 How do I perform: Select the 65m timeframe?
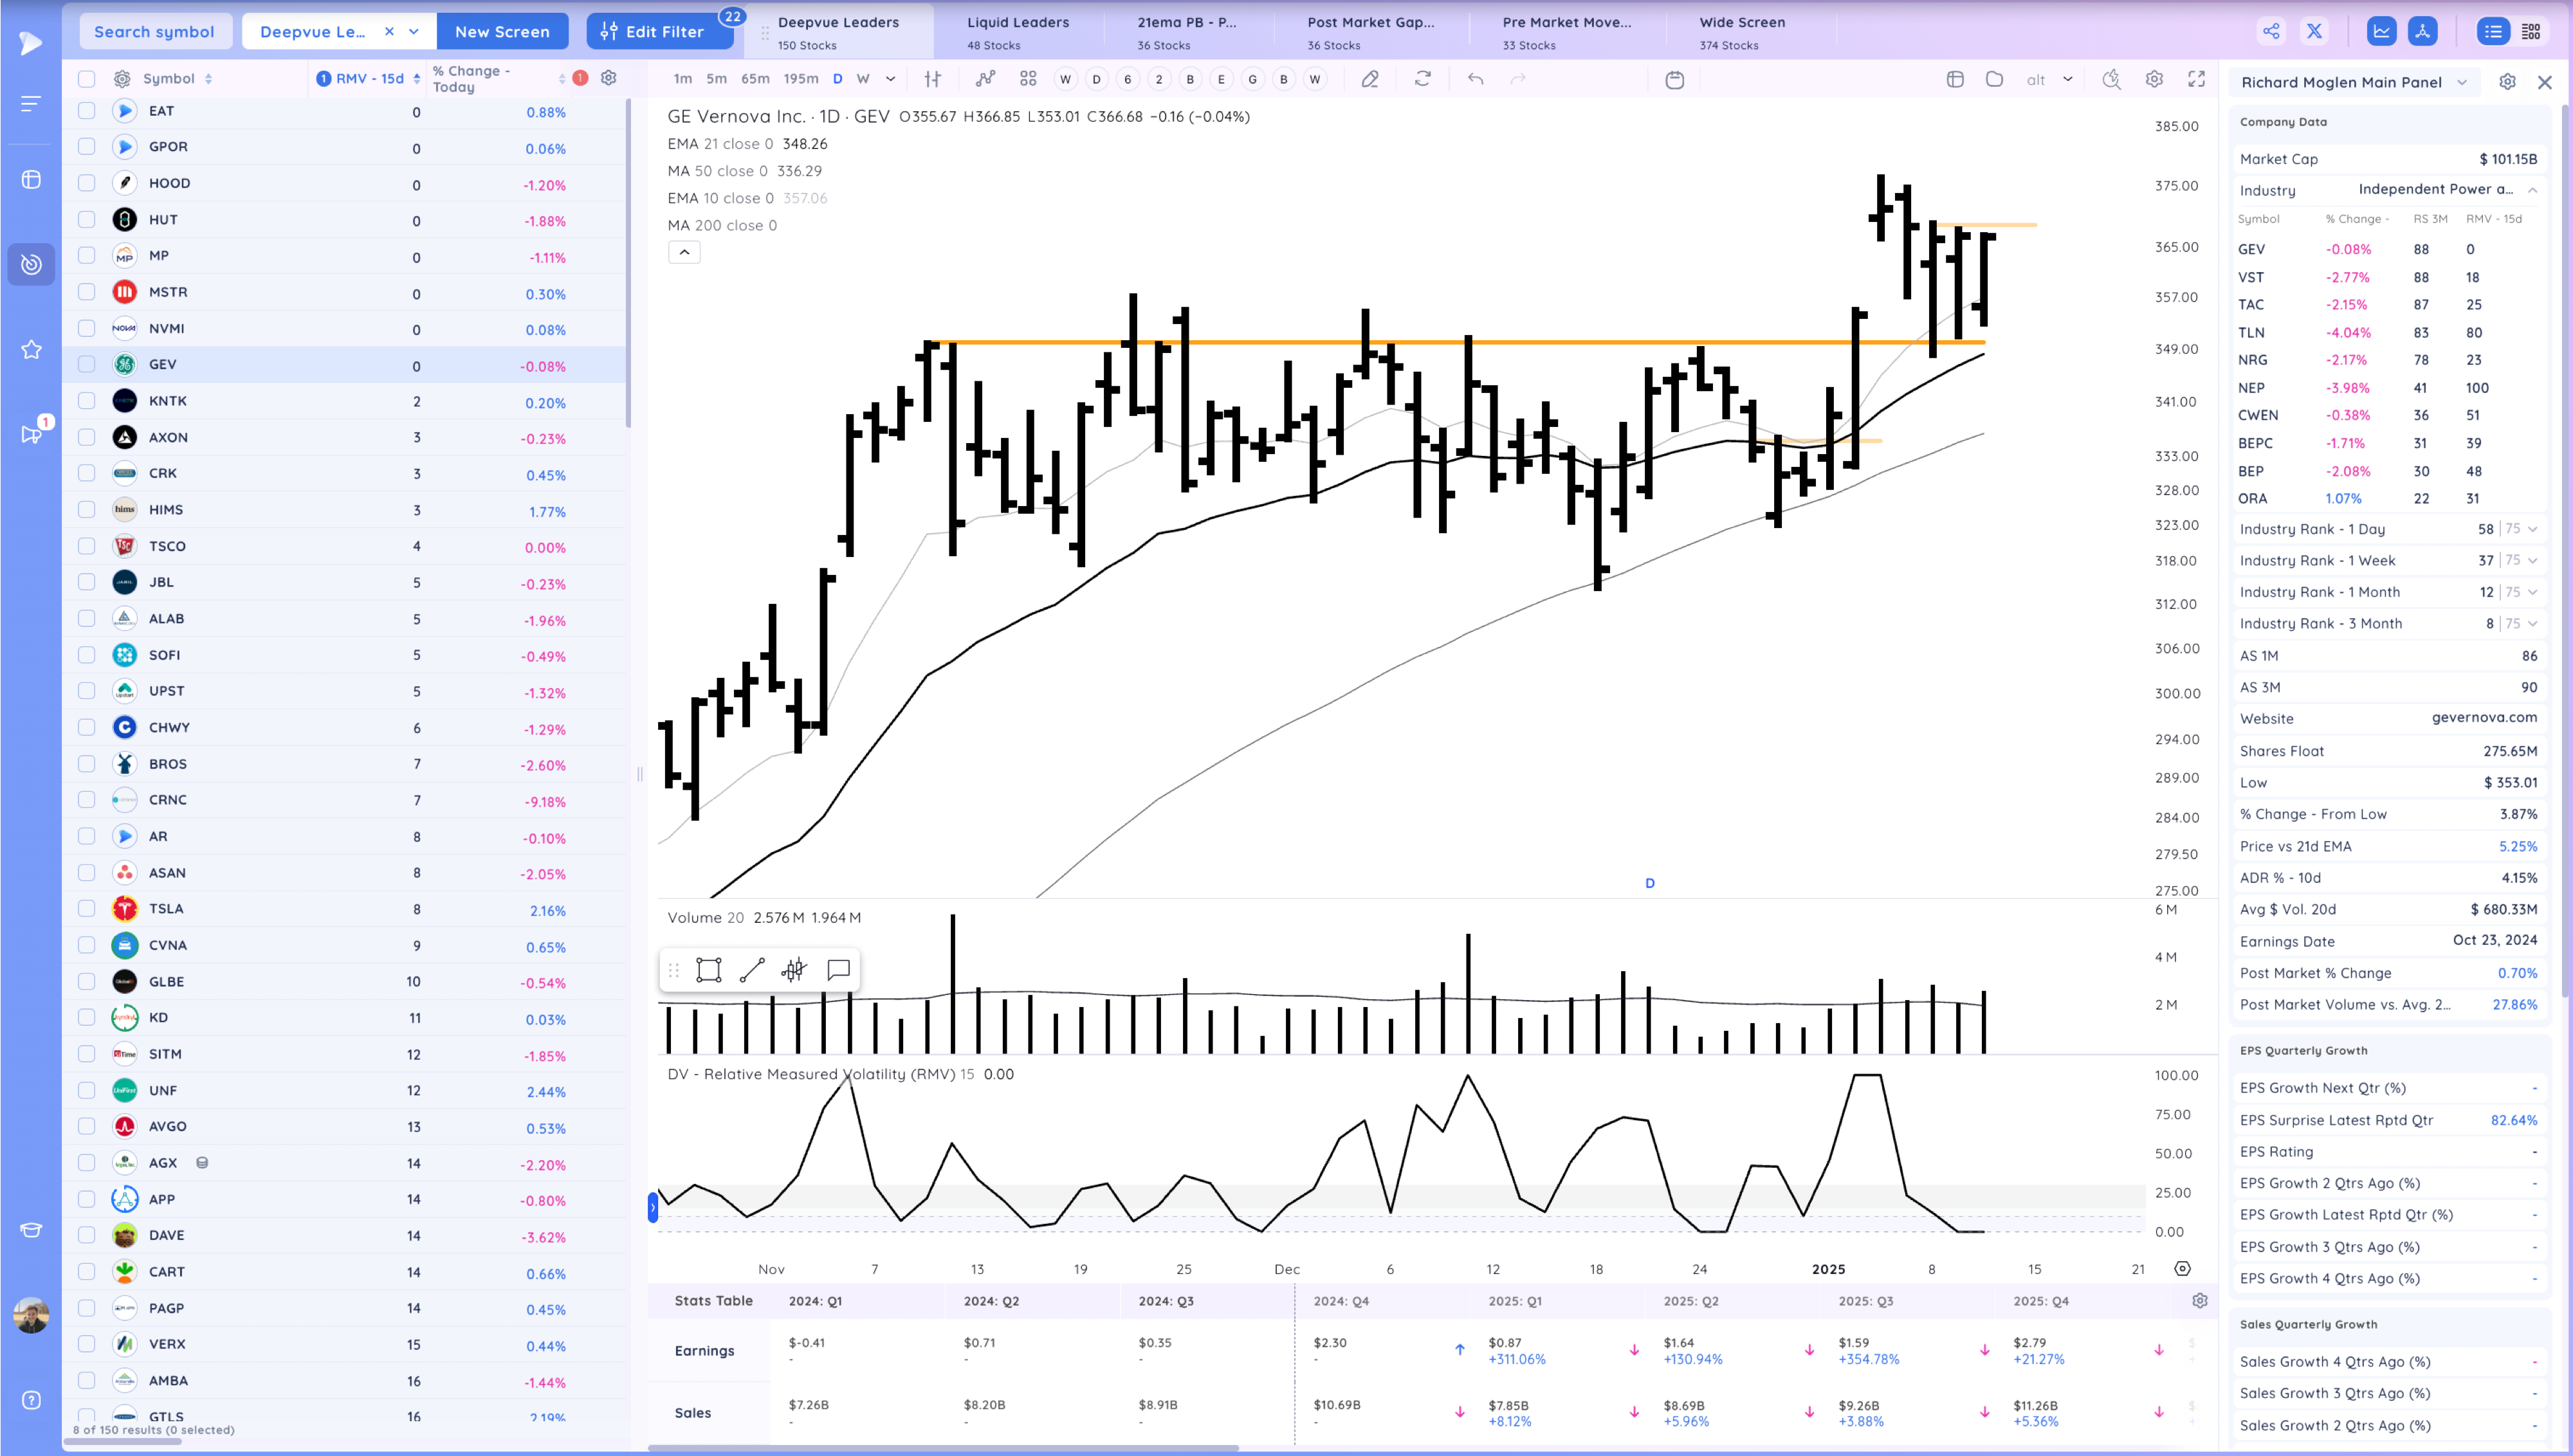(x=755, y=79)
